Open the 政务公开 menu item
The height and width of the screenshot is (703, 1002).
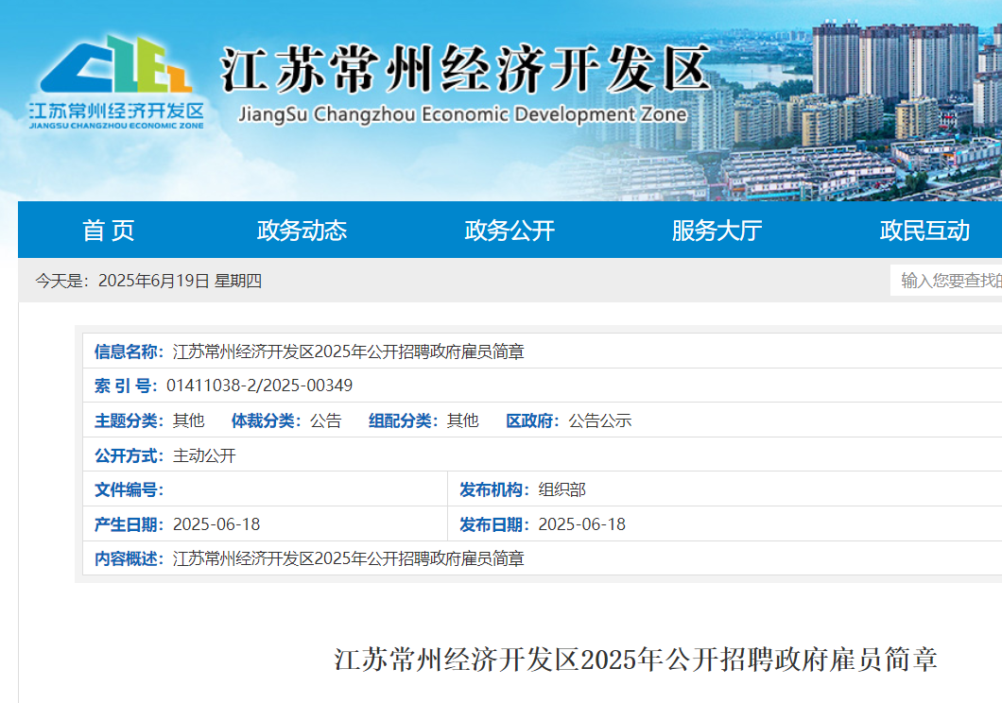coord(510,231)
